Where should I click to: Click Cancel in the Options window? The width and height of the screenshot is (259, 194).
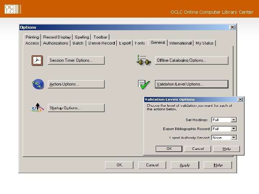click(x=152, y=165)
